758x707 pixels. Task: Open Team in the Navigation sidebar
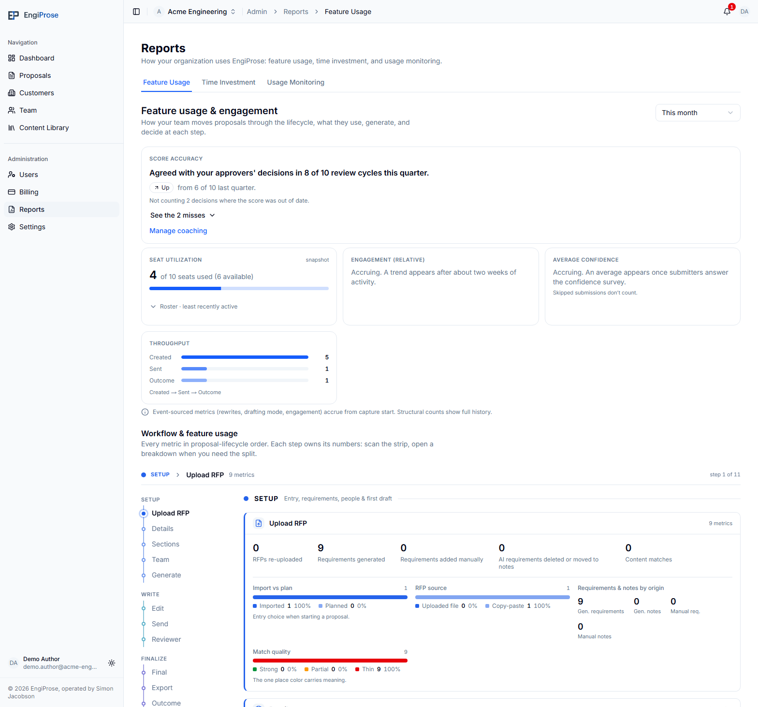point(61,110)
